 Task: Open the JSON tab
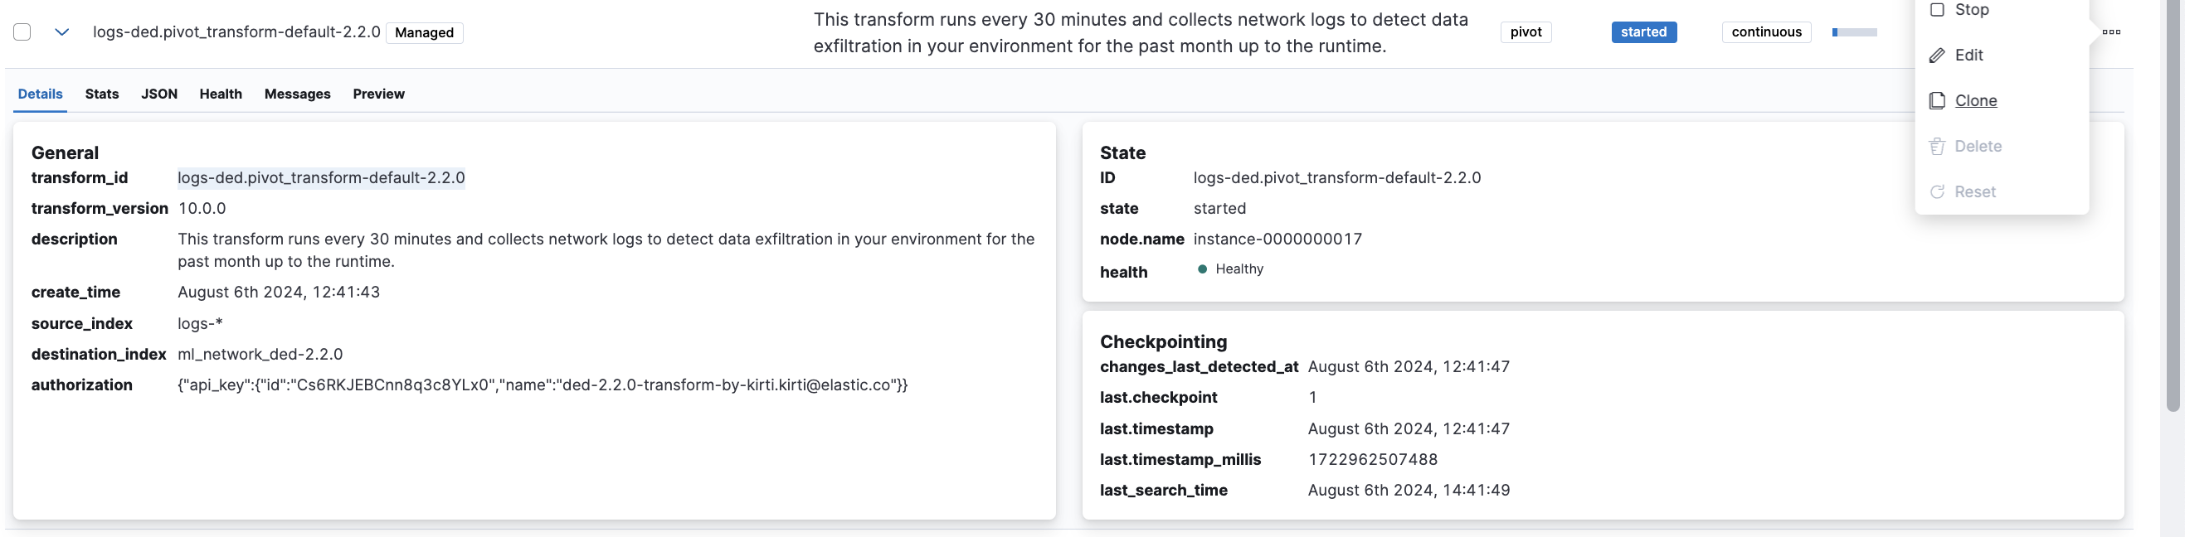[x=159, y=94]
